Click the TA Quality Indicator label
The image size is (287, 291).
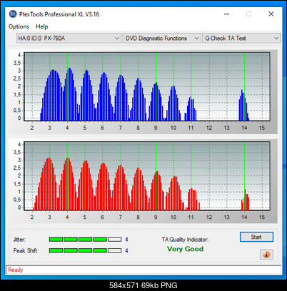tap(185, 240)
